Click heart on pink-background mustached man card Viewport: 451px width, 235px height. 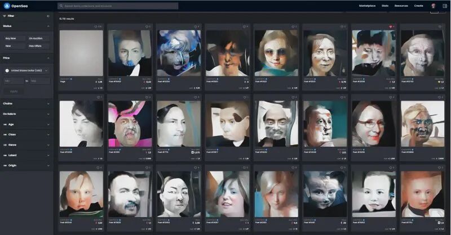coord(147,97)
